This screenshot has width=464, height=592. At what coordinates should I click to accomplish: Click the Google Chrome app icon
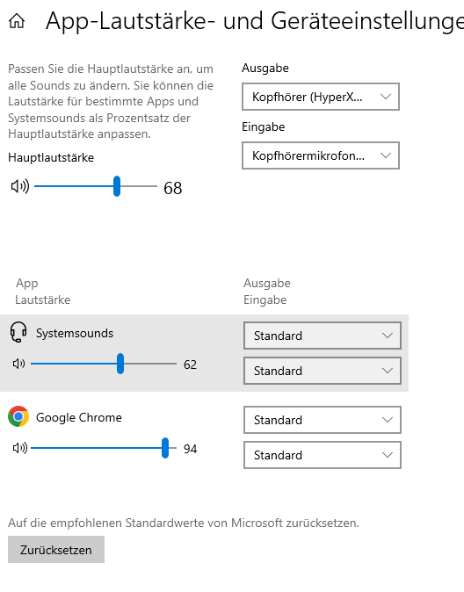tap(18, 416)
